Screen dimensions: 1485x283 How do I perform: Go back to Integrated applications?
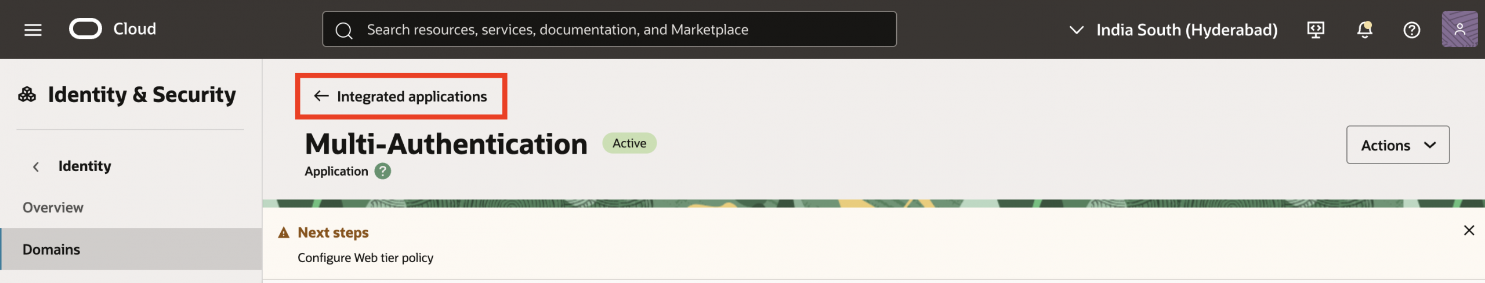411,96
